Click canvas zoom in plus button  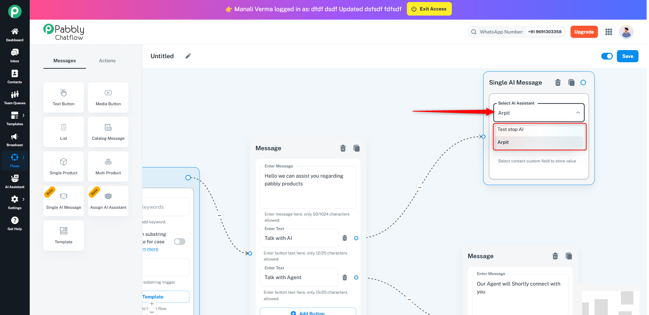click(152, 303)
